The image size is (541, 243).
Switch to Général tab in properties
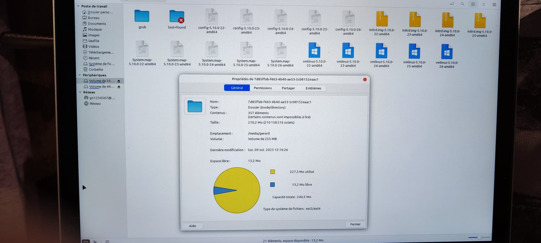pyautogui.click(x=237, y=88)
